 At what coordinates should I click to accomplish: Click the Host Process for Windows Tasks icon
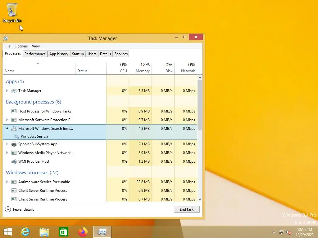[x=14, y=111]
